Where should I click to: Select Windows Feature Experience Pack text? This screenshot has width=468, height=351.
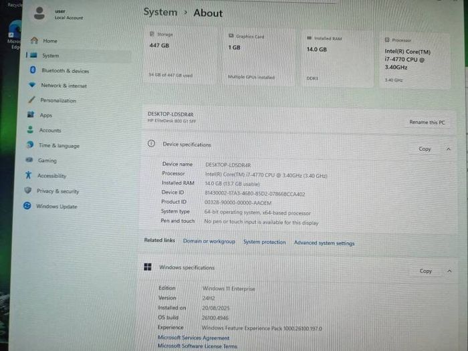(262, 328)
